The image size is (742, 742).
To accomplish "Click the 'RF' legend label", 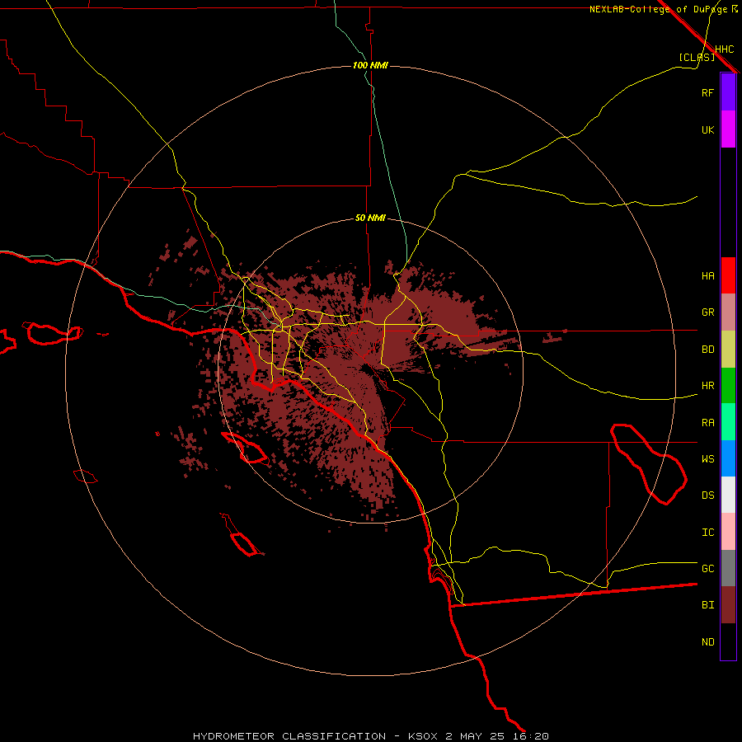I will [707, 92].
